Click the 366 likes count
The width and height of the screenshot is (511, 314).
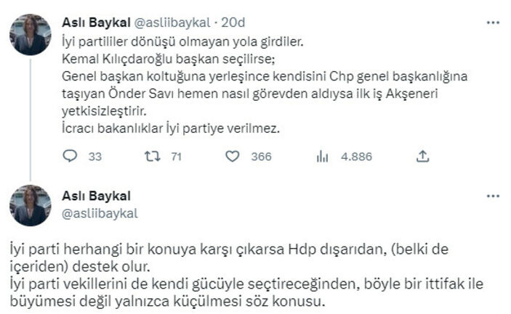coord(259,157)
